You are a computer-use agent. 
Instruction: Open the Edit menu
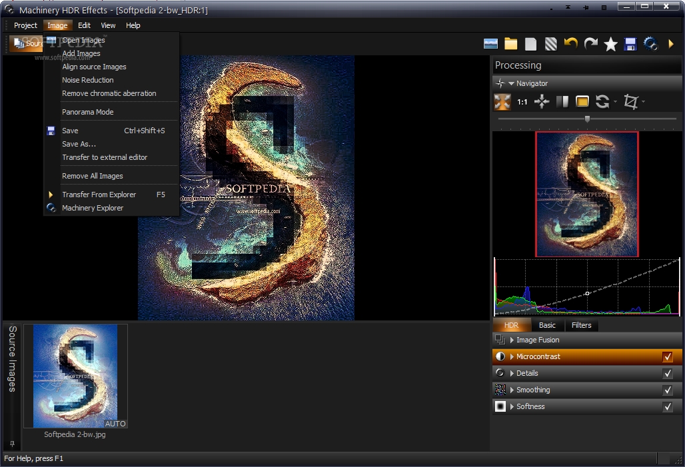(85, 25)
